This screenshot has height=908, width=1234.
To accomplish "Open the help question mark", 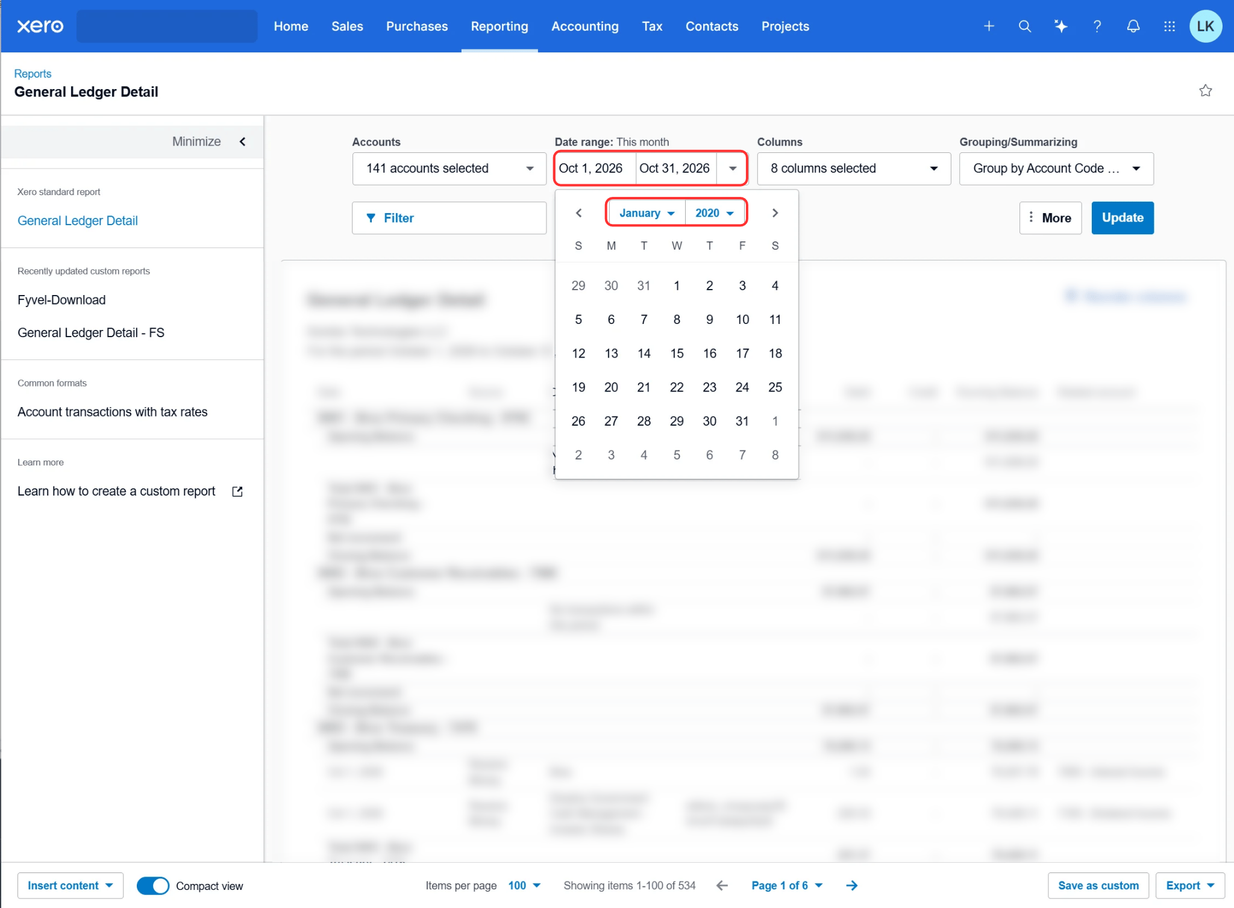I will (x=1097, y=26).
